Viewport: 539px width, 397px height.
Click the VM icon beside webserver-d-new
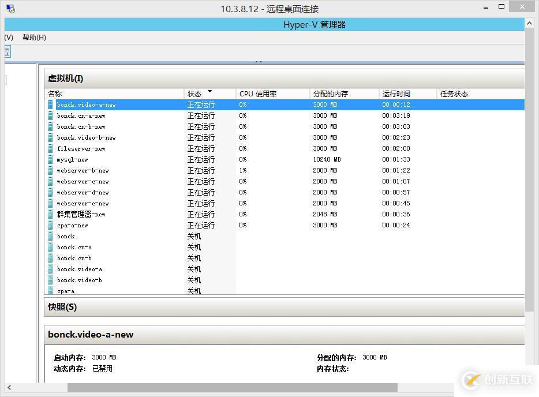click(51, 193)
